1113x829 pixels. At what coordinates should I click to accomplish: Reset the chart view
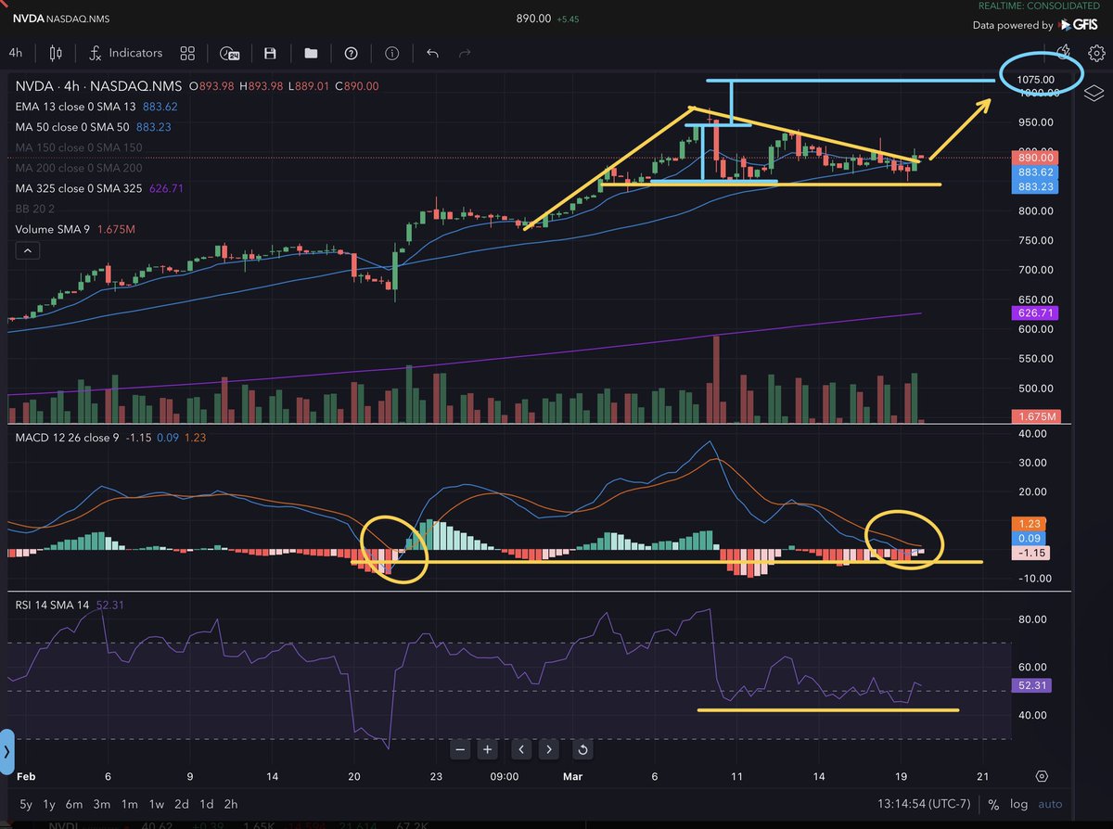582,749
